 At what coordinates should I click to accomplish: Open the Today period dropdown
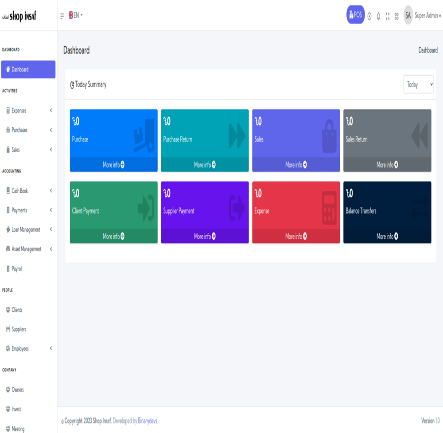(418, 84)
